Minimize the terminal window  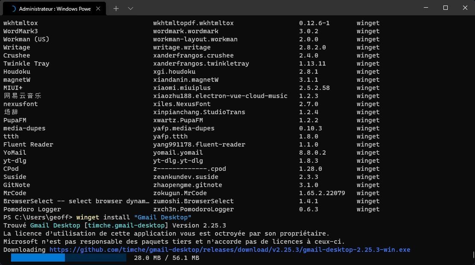pyautogui.click(x=426, y=8)
